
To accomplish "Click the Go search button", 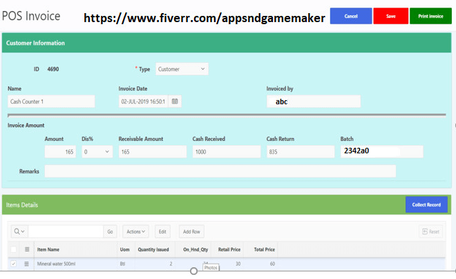I will point(110,231).
